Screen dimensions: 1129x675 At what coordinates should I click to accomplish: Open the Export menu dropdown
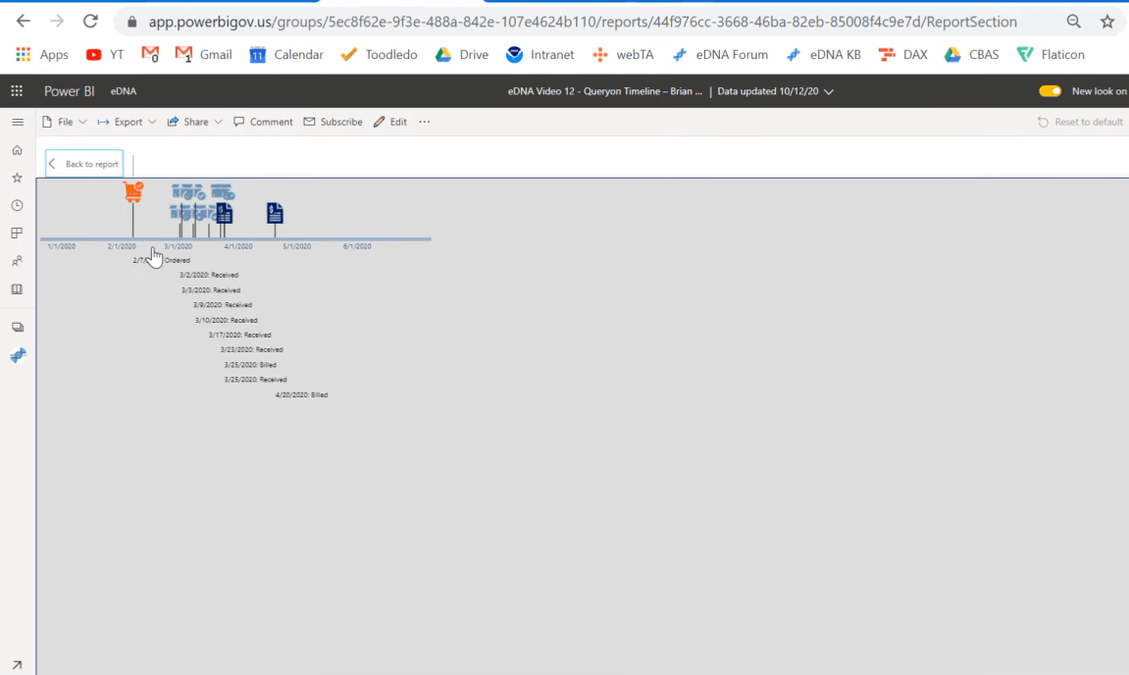click(x=127, y=122)
